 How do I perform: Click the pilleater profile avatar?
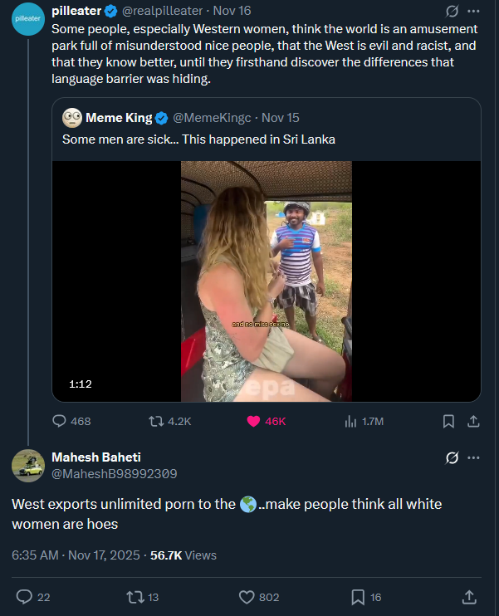pos(29,18)
